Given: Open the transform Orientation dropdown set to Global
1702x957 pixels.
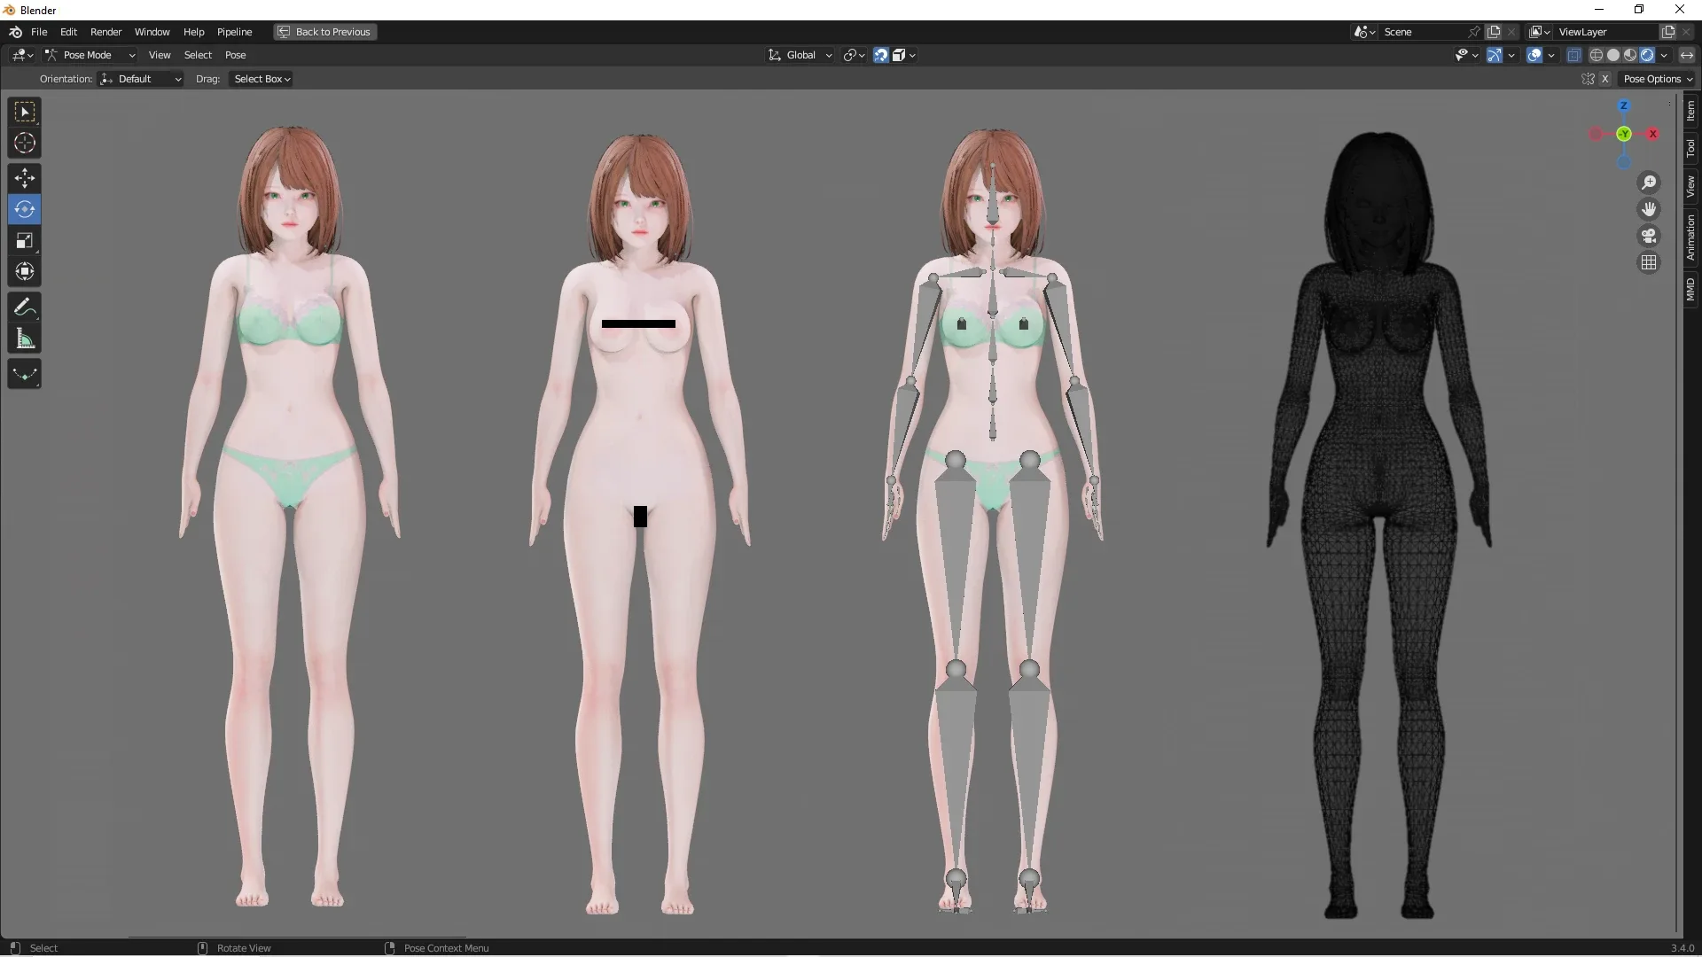Looking at the screenshot, I should coord(799,54).
